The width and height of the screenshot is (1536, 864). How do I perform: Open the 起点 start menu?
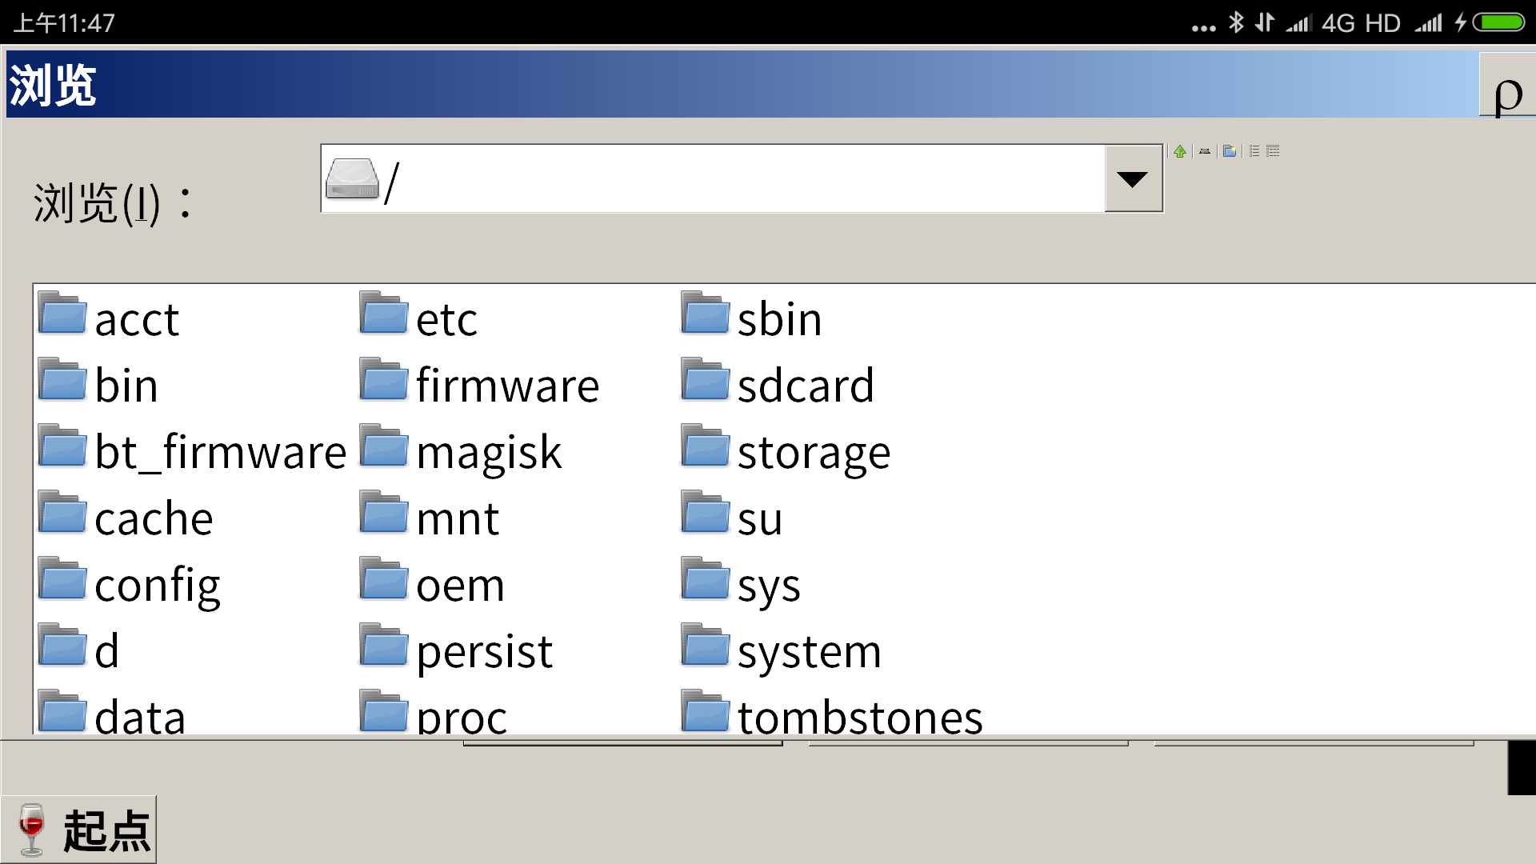pos(78,830)
